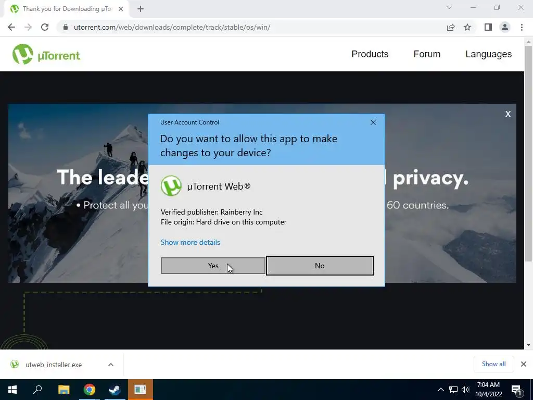Open the Chrome three-dot menu
Image resolution: width=533 pixels, height=400 pixels.
(x=522, y=27)
